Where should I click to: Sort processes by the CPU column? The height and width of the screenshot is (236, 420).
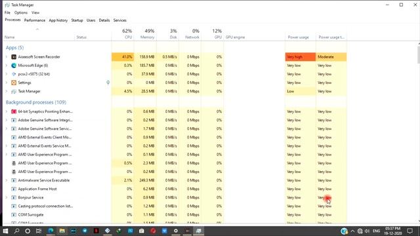pos(123,34)
